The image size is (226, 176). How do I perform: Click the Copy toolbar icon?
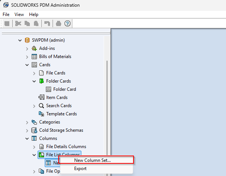pos(27,23)
